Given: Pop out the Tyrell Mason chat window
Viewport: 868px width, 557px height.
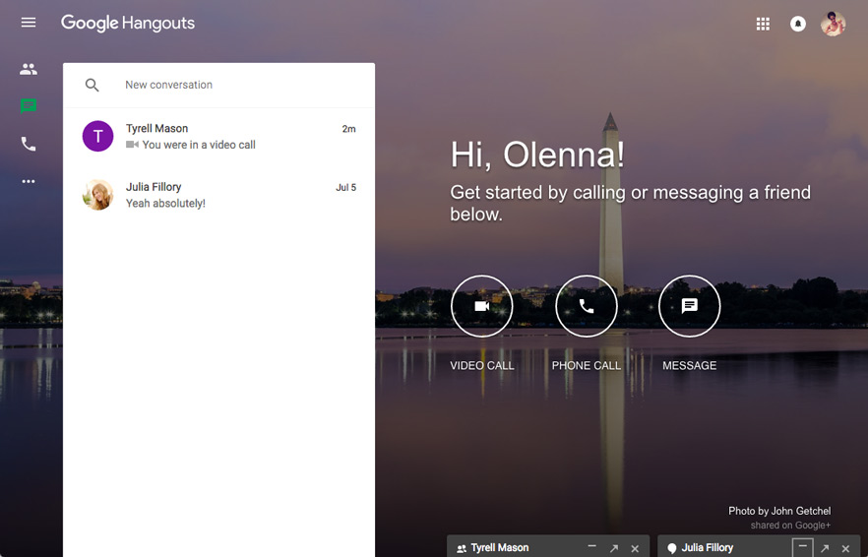Looking at the screenshot, I should pyautogui.click(x=614, y=548).
